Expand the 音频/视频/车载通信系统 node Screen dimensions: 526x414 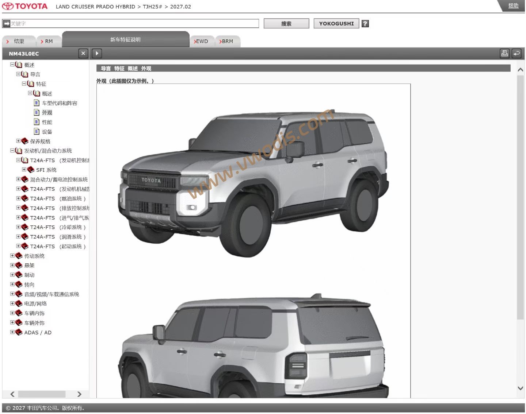click(12, 294)
